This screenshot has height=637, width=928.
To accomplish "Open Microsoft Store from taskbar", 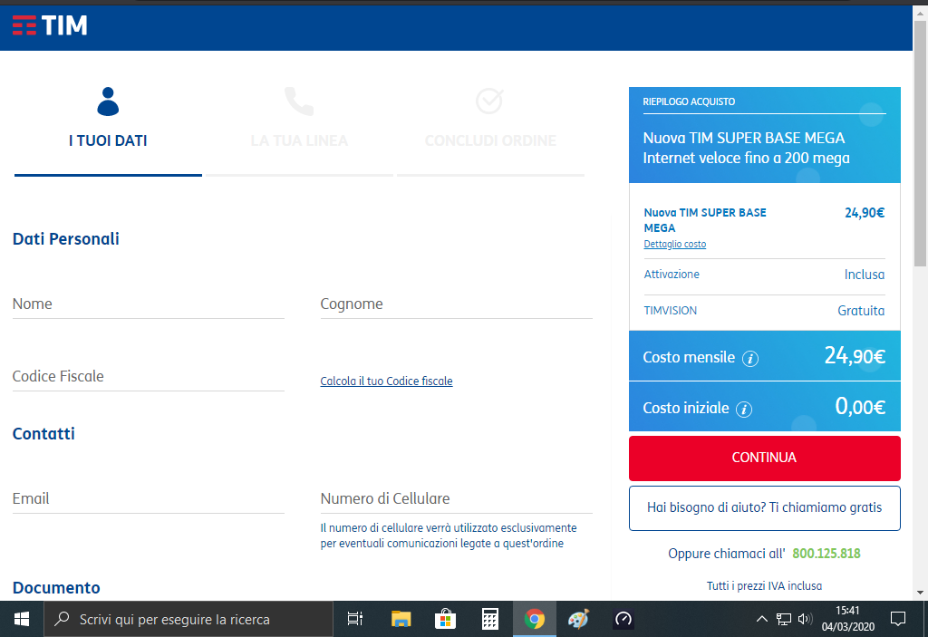I will click(x=445, y=619).
